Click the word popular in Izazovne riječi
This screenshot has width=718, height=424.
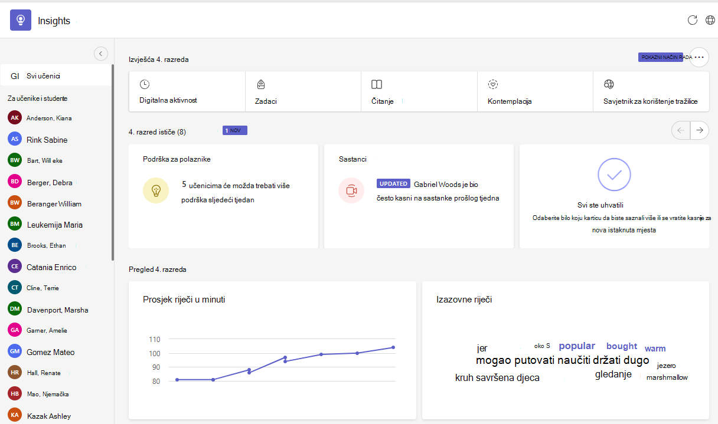(577, 346)
